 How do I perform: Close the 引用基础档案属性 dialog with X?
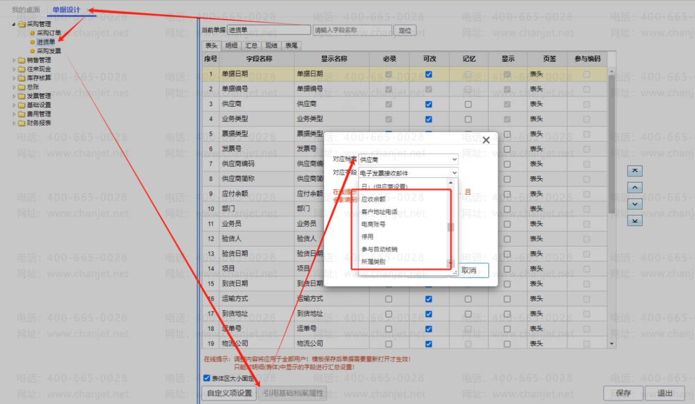click(x=486, y=140)
